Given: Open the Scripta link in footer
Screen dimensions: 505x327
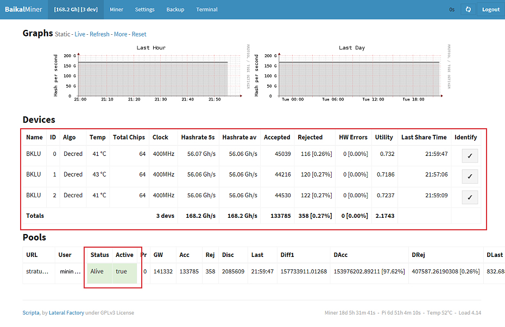Looking at the screenshot, I should 31,312.
